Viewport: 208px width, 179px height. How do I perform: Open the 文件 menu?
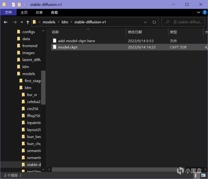[x=8, y=12]
